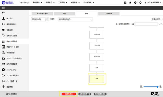Click the ファイル管理設定 folder icon

[x=3, y=75]
